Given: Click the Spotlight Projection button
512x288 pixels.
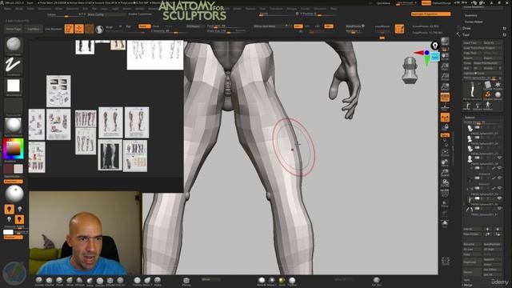Looking at the screenshot, I should point(430,14).
